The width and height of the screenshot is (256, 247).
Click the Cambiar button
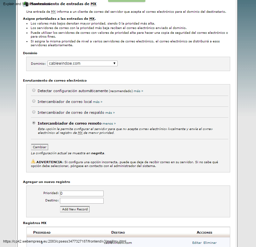click(40, 147)
